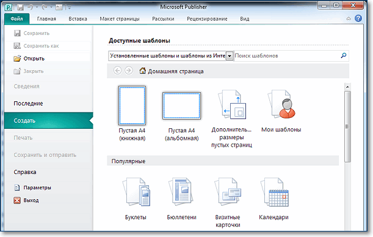
Task: Click the Publisher app icon in title bar
Action: pos(9,7)
